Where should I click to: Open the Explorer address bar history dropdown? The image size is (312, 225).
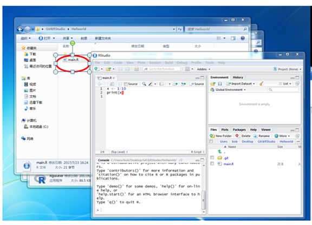click(x=174, y=29)
